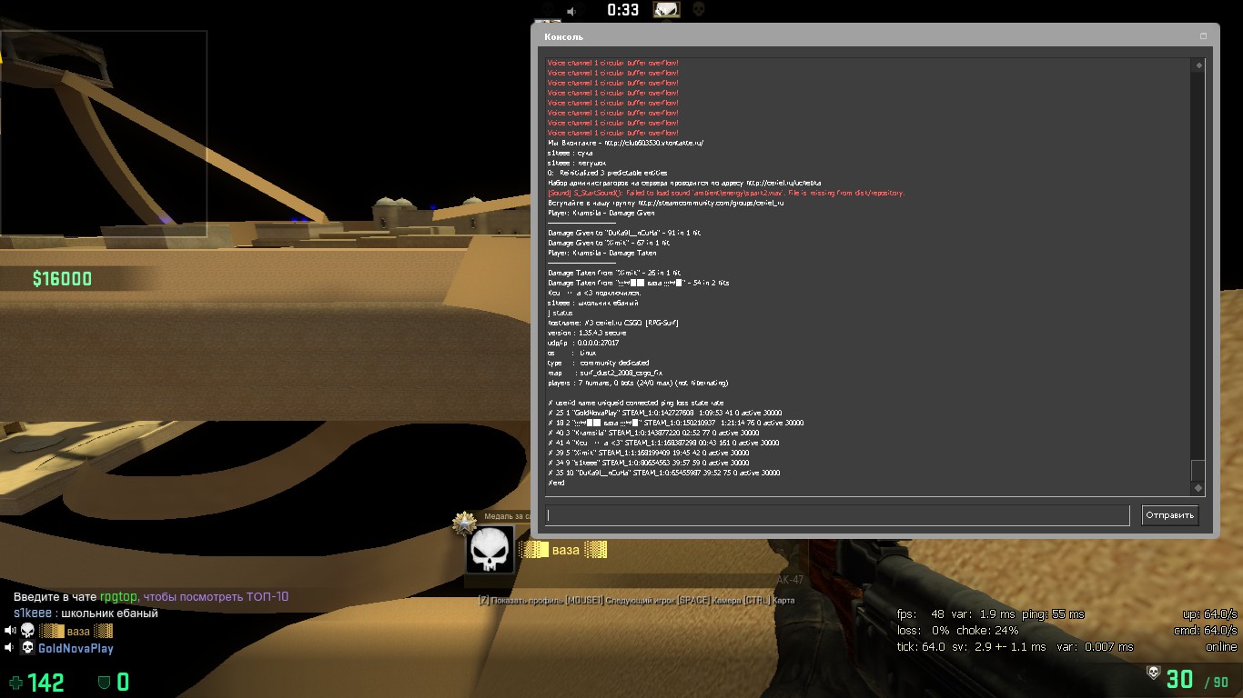The image size is (1243, 698).
Task: Click the Консоль window title bar
Action: point(819,36)
